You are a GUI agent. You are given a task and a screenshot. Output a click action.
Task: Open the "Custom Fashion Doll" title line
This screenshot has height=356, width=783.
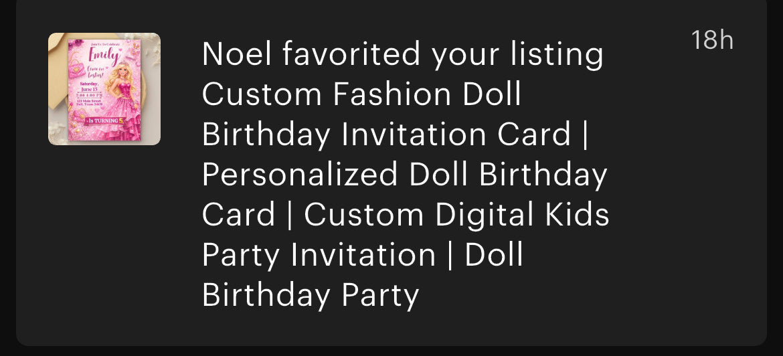click(361, 94)
